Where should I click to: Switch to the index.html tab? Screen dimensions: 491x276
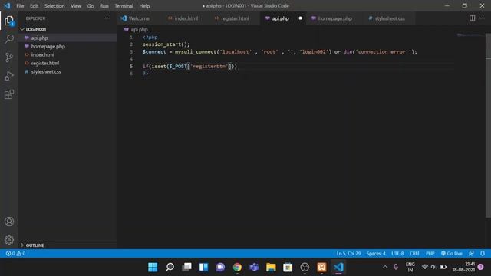(x=186, y=18)
